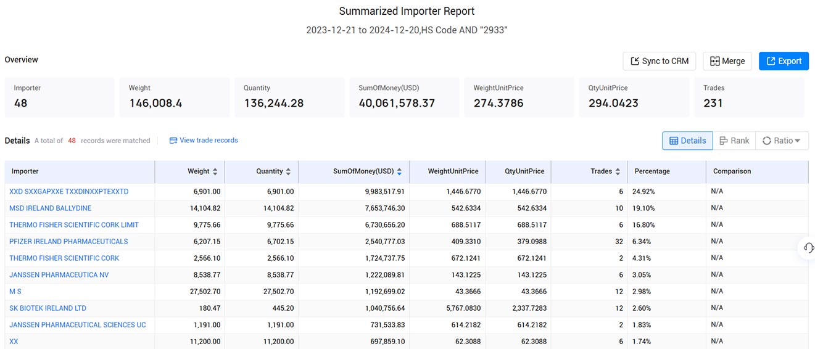Click the Trades overview card value 231

click(x=713, y=103)
